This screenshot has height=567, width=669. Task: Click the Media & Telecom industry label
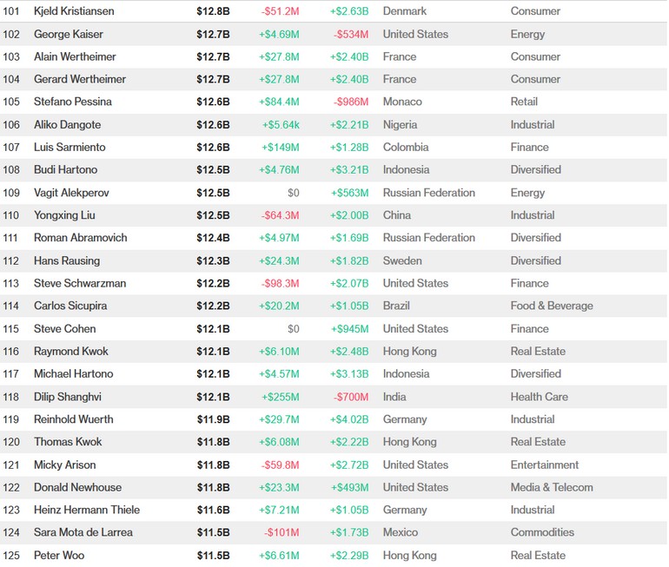[x=552, y=487]
